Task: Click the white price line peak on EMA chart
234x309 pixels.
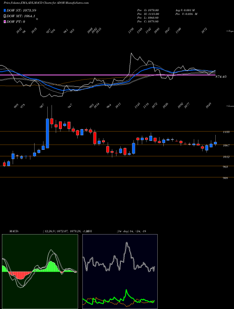Action: point(131,53)
